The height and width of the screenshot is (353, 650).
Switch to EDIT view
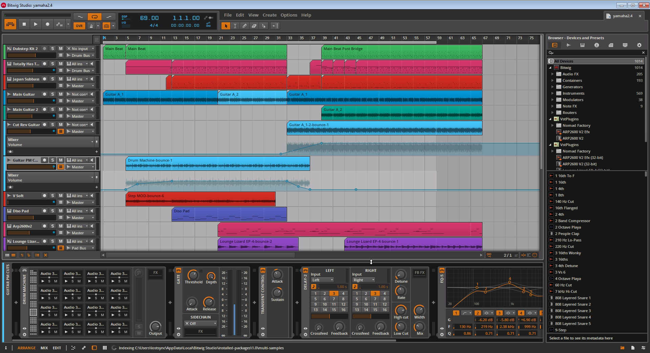[x=57, y=348]
